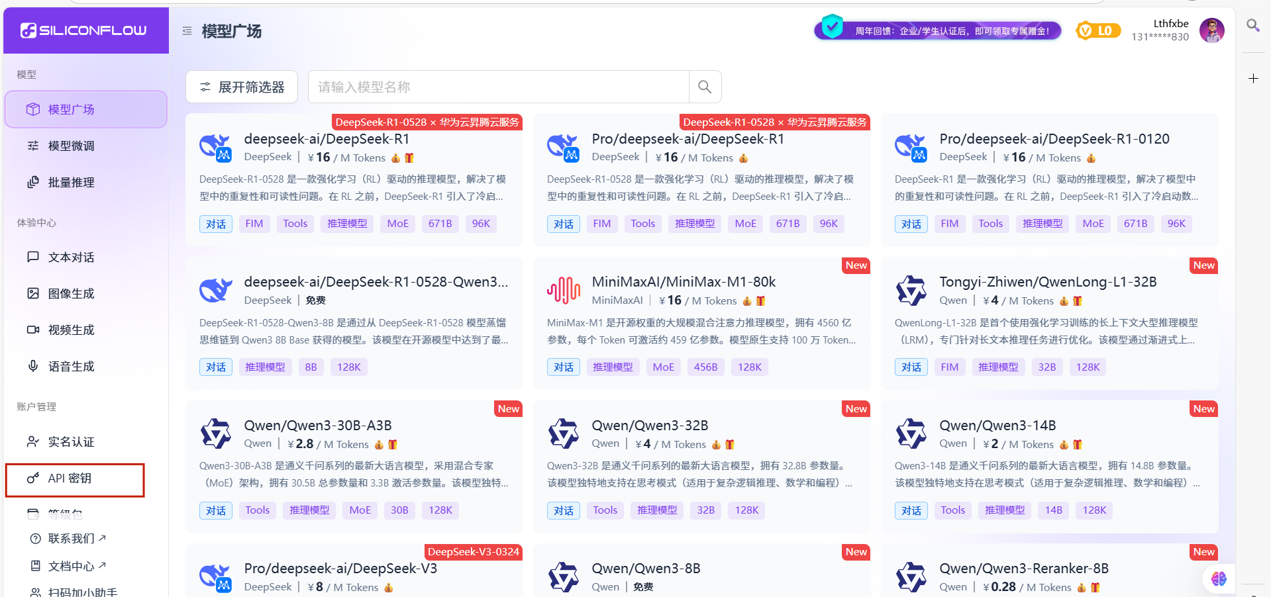Click the 文本对话 chat bubble icon
The width and height of the screenshot is (1271, 597).
[33, 257]
